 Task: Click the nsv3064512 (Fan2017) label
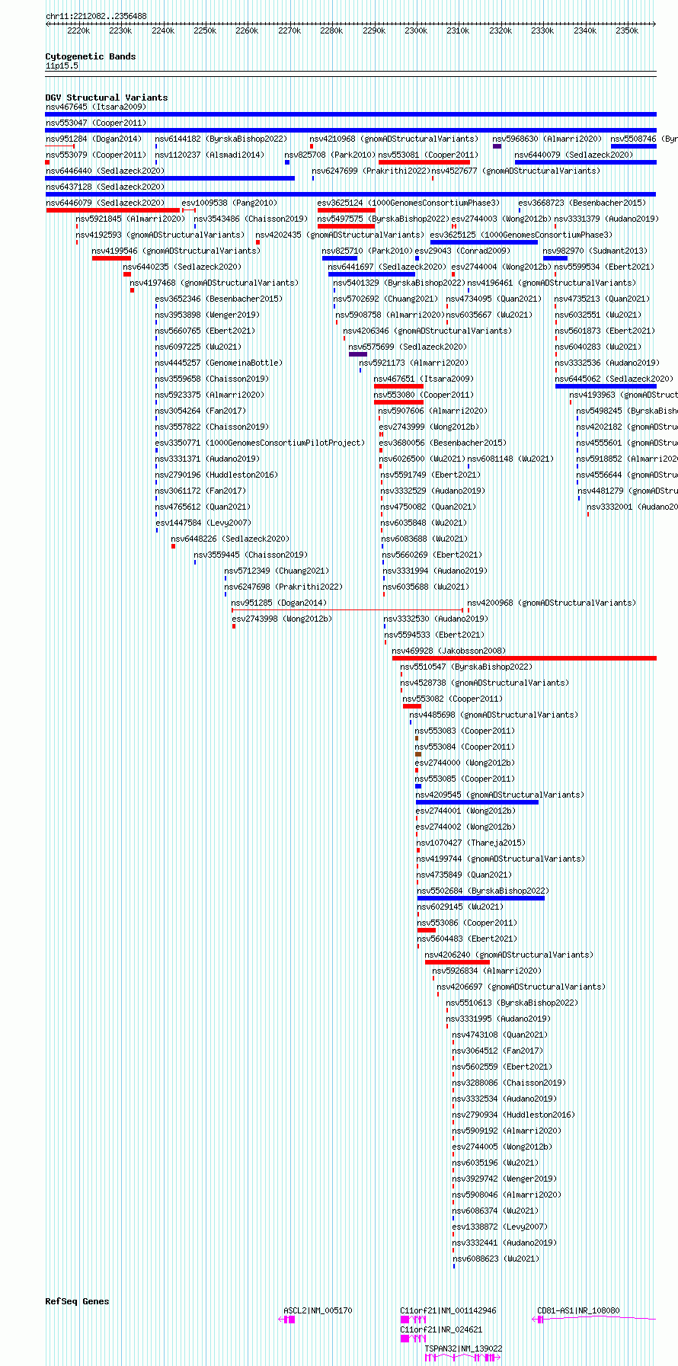(497, 1051)
